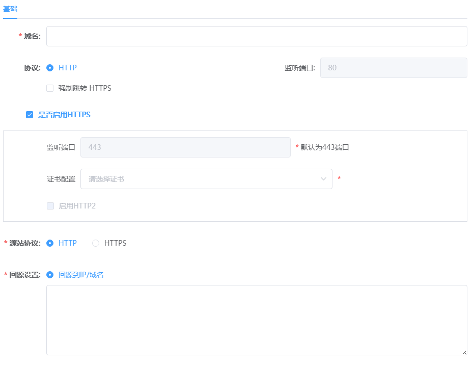
Task: Enable the 强制跳转 HTTPS checkbox
Action: 50,88
